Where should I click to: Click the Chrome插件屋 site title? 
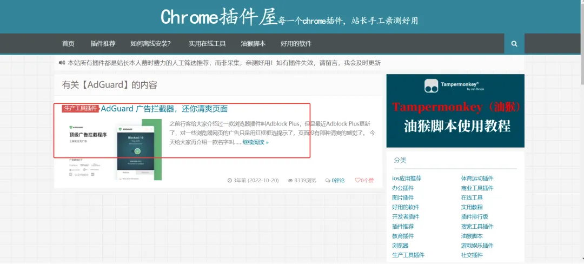(x=219, y=17)
